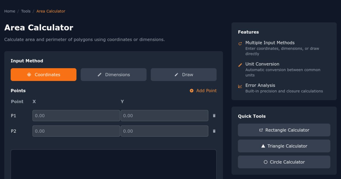341x179 pixels.
Task: Click the external-link icon on Rectangle Calculator
Action: click(x=261, y=130)
